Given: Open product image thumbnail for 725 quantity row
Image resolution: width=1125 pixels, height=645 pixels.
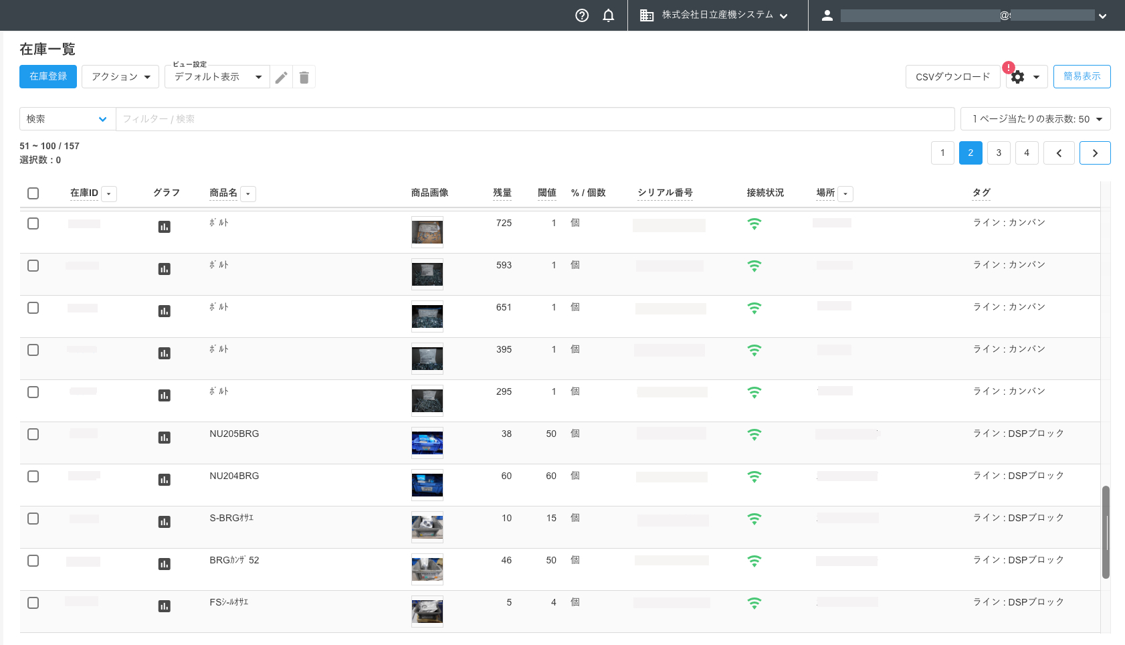Looking at the screenshot, I should coord(427,232).
